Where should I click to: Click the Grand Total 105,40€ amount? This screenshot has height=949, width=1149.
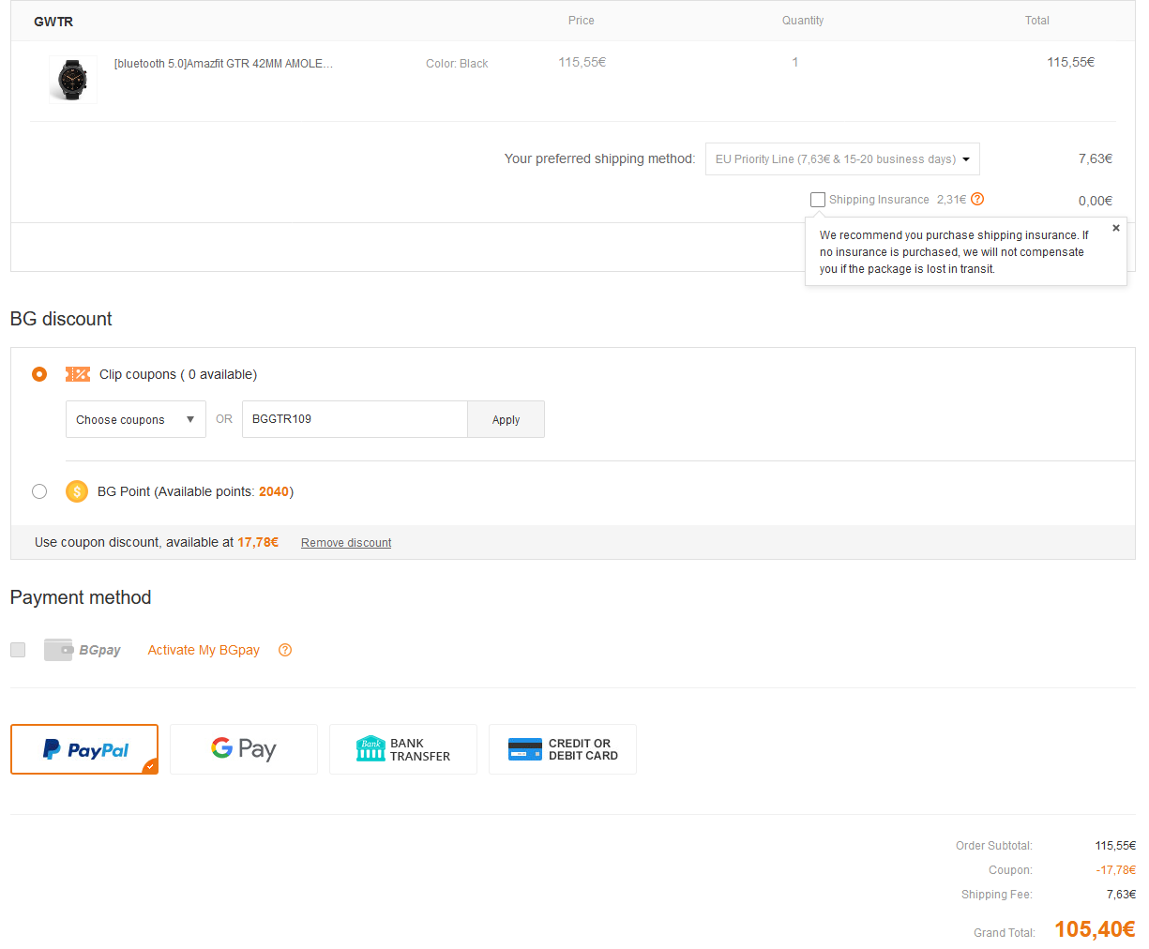1095,929
